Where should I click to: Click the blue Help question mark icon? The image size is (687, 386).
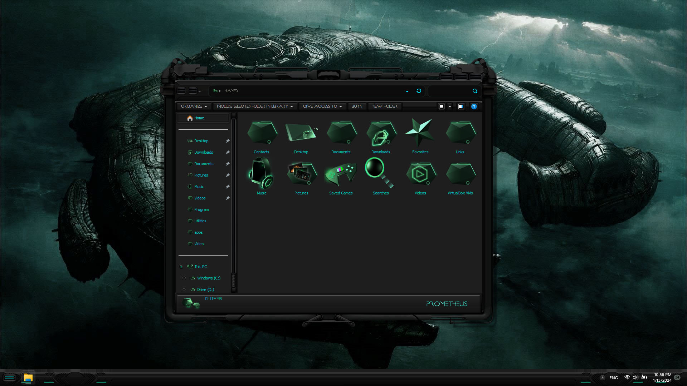[x=474, y=106]
